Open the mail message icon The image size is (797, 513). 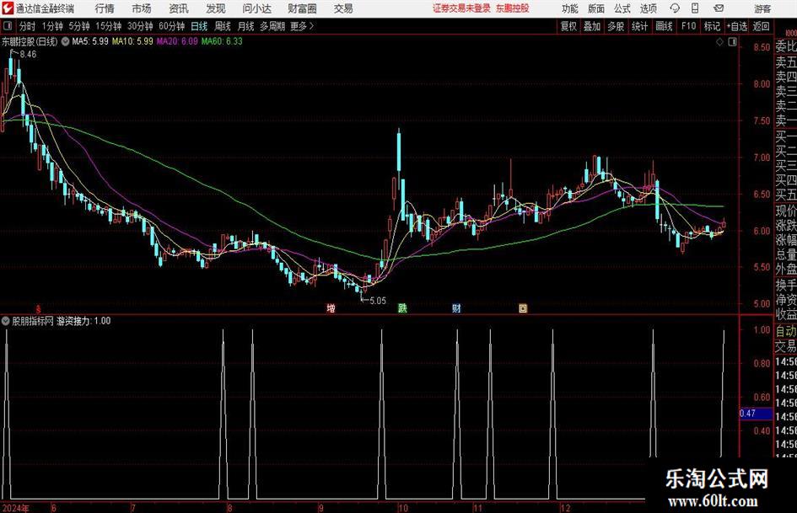(719, 8)
